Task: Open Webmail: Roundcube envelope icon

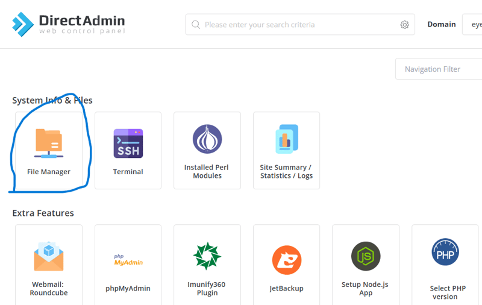Action: [x=49, y=256]
